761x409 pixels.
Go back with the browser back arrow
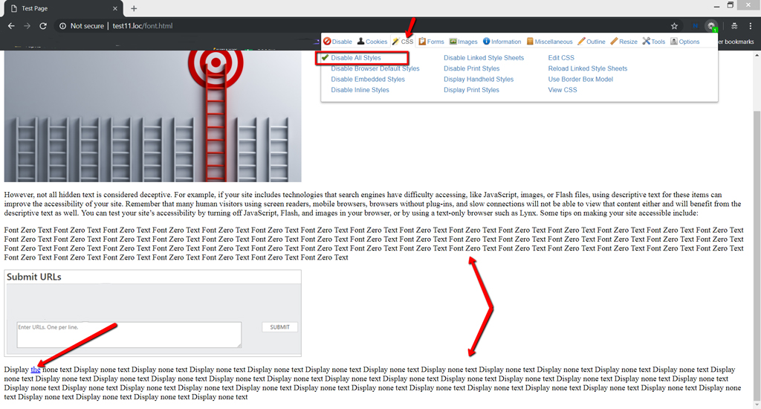pos(11,26)
